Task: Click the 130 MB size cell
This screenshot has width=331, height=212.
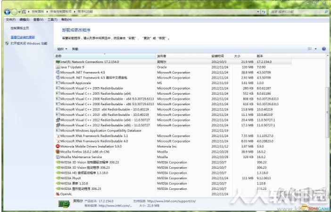Action: point(248,67)
